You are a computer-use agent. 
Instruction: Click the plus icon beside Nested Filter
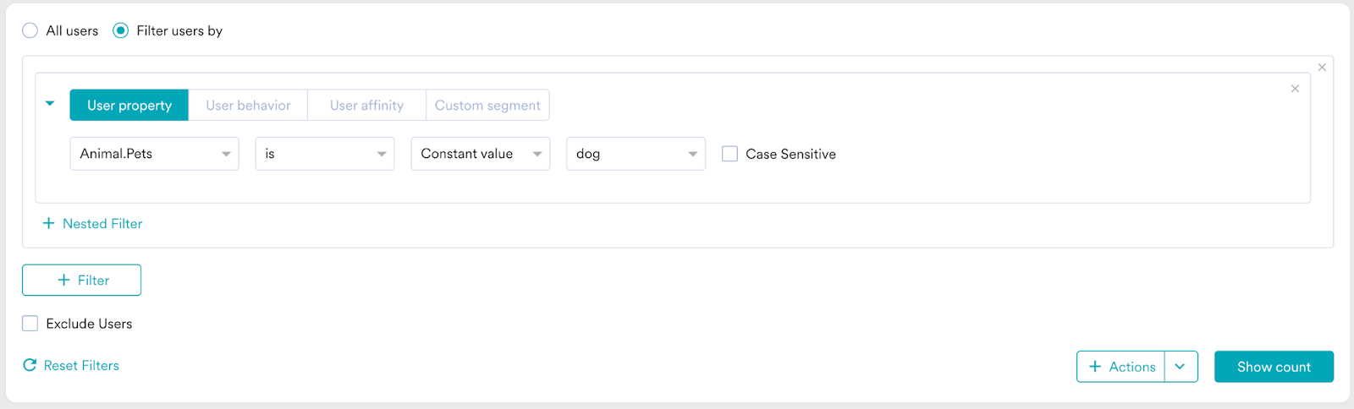pos(48,224)
